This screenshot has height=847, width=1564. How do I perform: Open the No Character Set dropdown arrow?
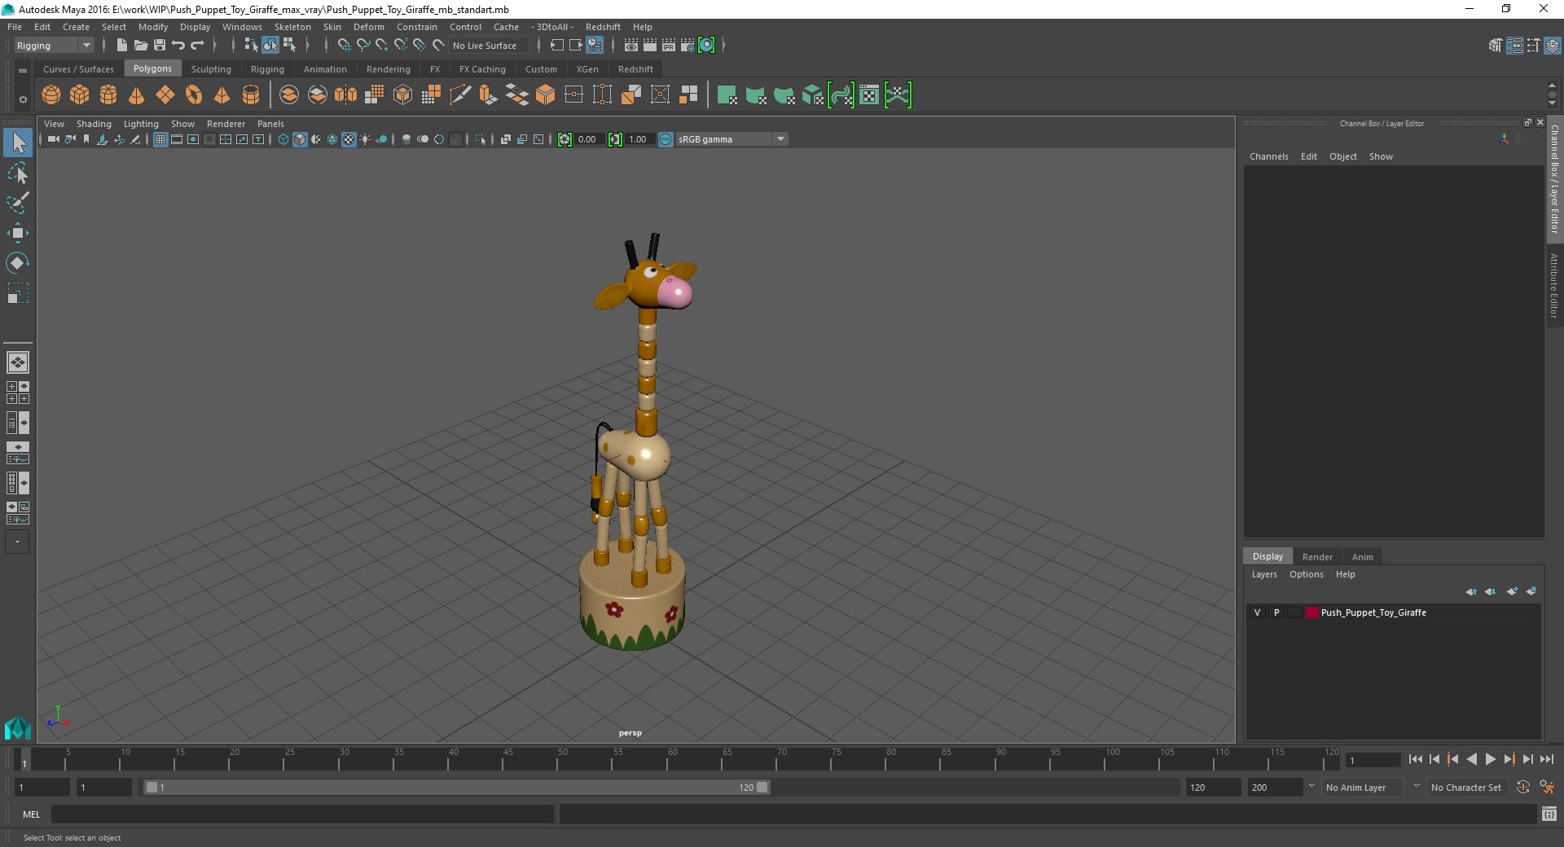[x=1417, y=787]
